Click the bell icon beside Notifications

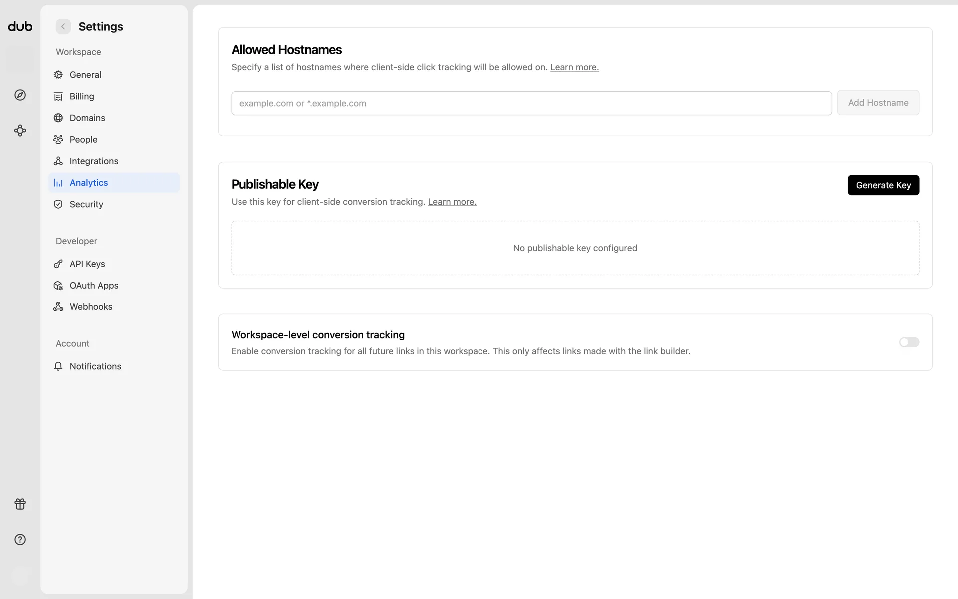[x=58, y=366]
